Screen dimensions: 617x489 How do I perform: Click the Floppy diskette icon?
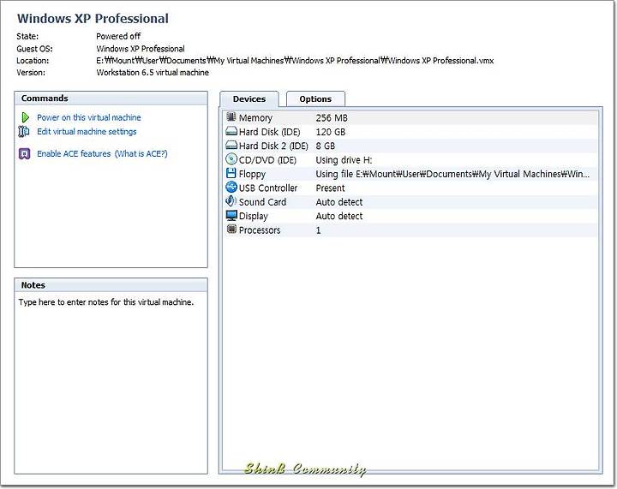[231, 173]
